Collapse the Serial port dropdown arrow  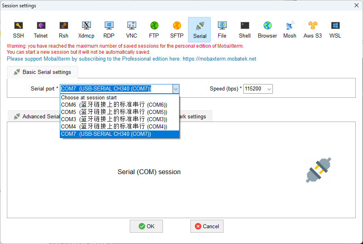tap(176, 89)
